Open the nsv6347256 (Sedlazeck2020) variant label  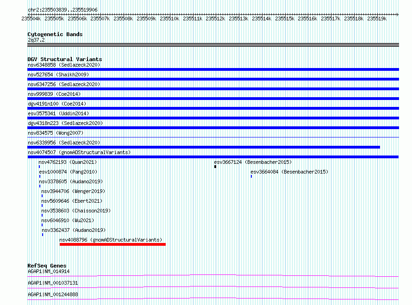[64, 84]
